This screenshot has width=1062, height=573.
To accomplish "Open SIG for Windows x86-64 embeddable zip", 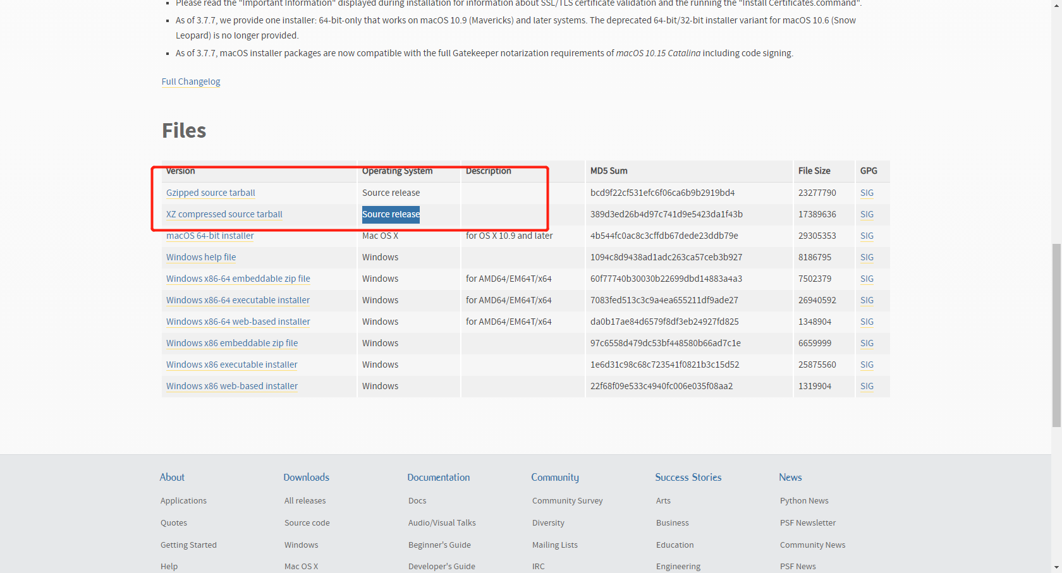I will click(x=867, y=279).
